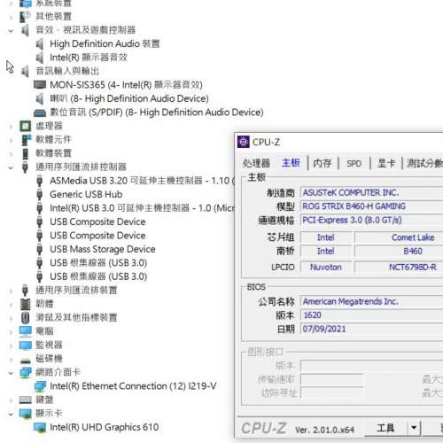Screen dimensions: 443x443
Task: Click the 制造商 field ASUSTeK COMPUTER INC.
Action: click(x=372, y=193)
